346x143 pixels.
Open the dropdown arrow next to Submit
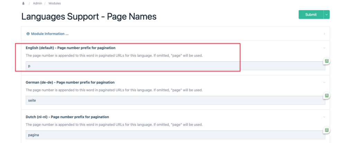(x=327, y=15)
